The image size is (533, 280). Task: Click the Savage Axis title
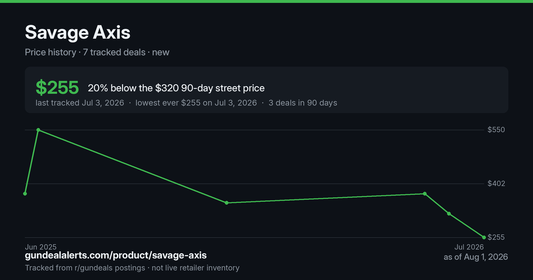(x=77, y=33)
